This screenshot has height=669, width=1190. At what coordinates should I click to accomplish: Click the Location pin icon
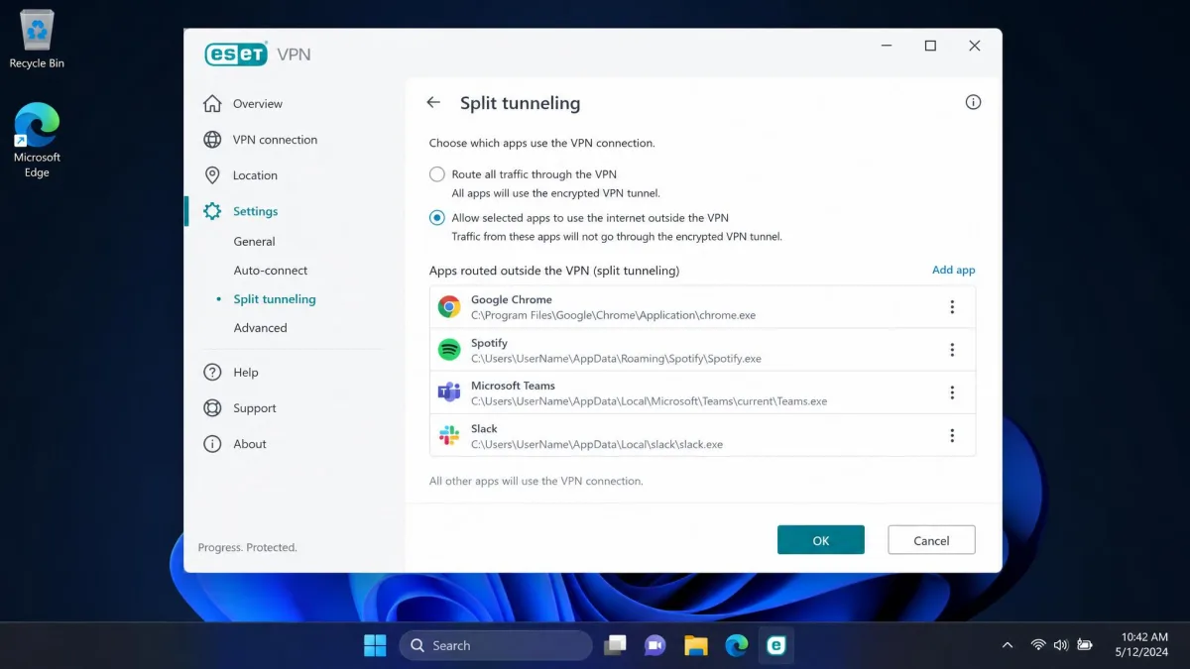212,175
